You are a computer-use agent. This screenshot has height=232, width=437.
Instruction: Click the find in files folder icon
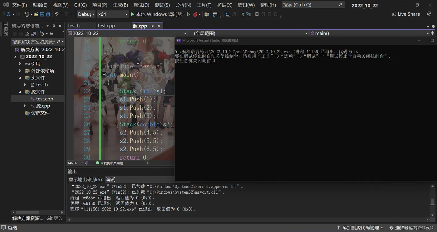tap(206, 14)
